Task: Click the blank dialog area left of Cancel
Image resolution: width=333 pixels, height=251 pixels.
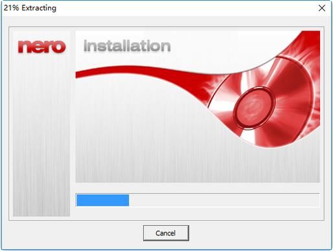Action: coord(76,233)
